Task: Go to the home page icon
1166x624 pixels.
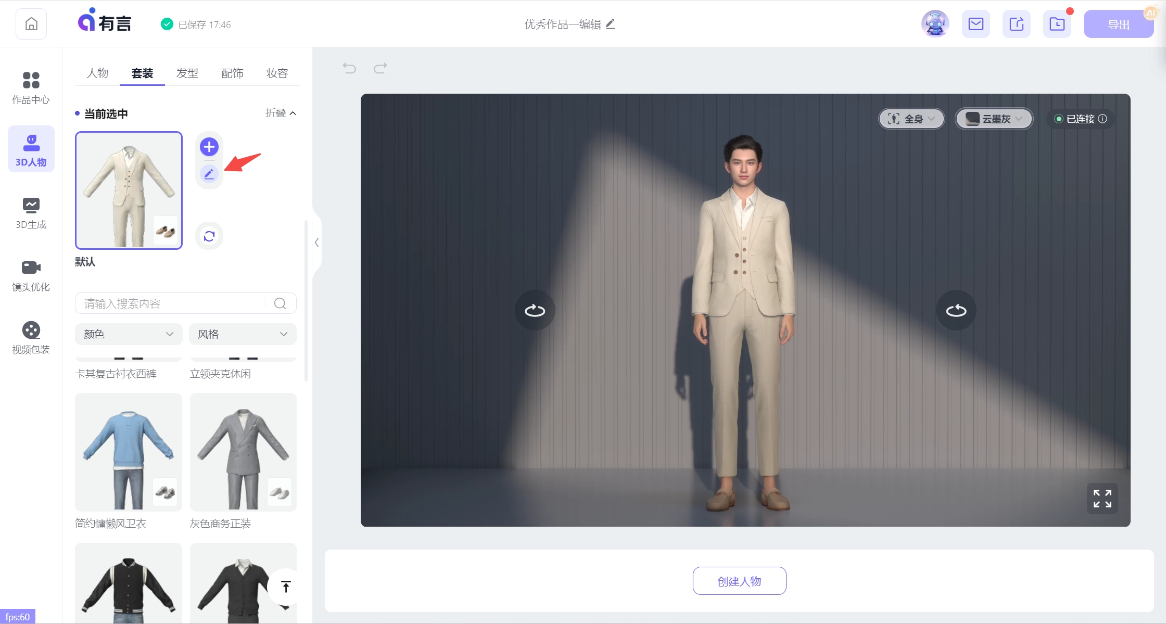Action: 31,24
